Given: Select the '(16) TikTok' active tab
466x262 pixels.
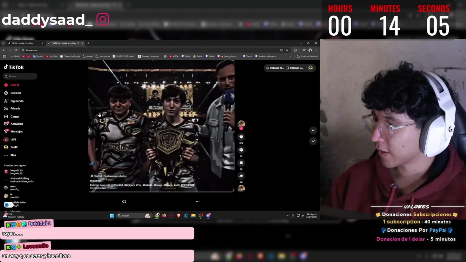Looking at the screenshot, I should point(65,43).
